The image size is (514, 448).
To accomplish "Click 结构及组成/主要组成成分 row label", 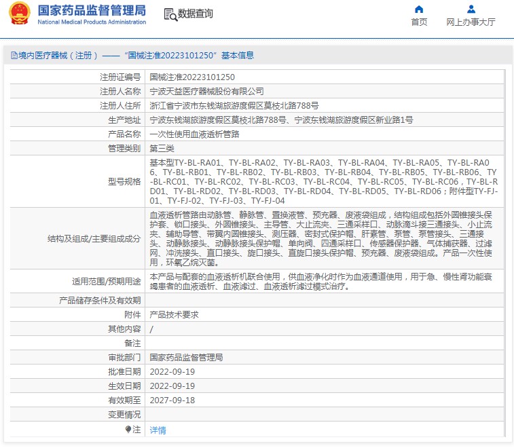I will click(94, 238).
